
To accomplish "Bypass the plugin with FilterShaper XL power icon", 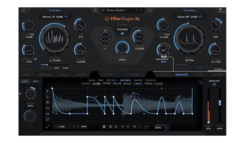I will 107,19.
